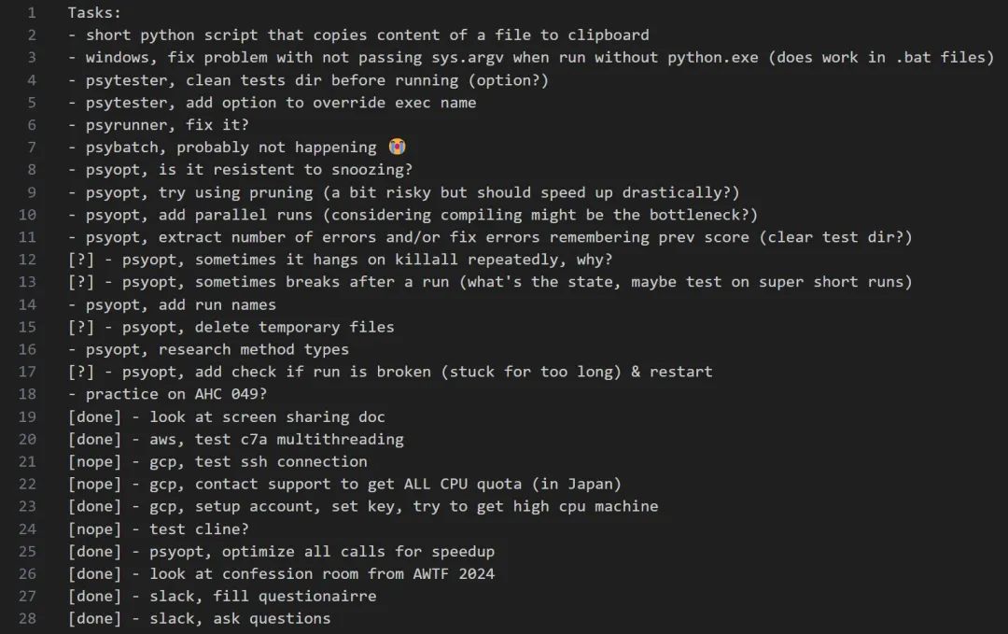
Task: Click the [done] marker on line 19
Action: (x=94, y=417)
